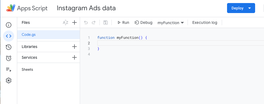The image size is (264, 104).
Task: Add a service with the plus icon
Action: coord(74,57)
